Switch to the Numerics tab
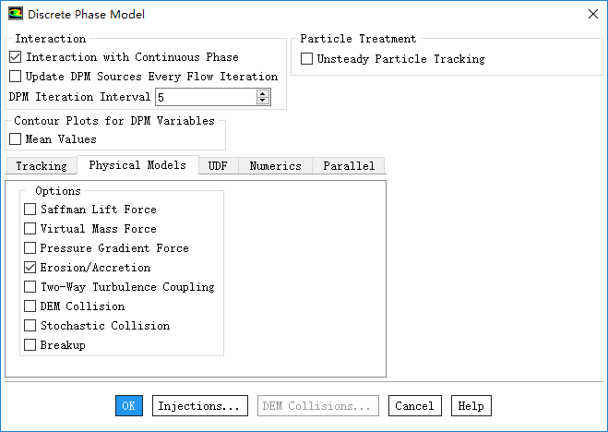This screenshot has height=432, width=608. click(x=275, y=166)
